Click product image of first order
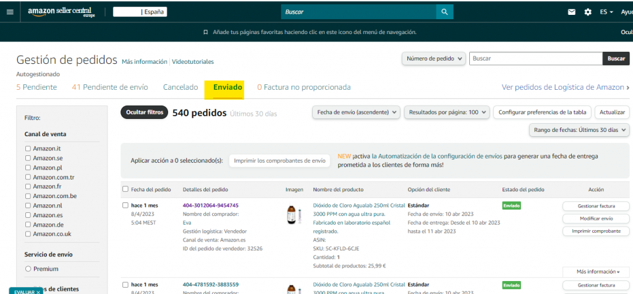 pyautogui.click(x=294, y=215)
